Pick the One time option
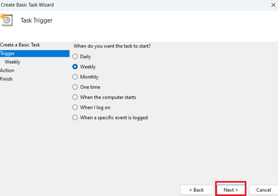Screen dimensions: 278x196 (x=75, y=87)
